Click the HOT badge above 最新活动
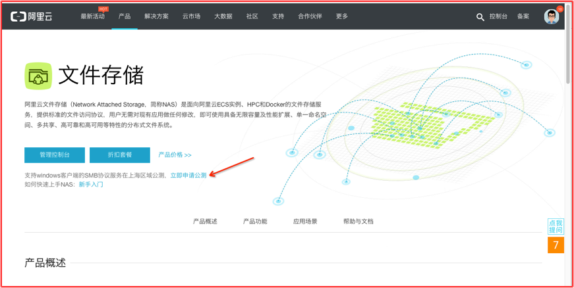This screenshot has height=288, width=574. 103,9
